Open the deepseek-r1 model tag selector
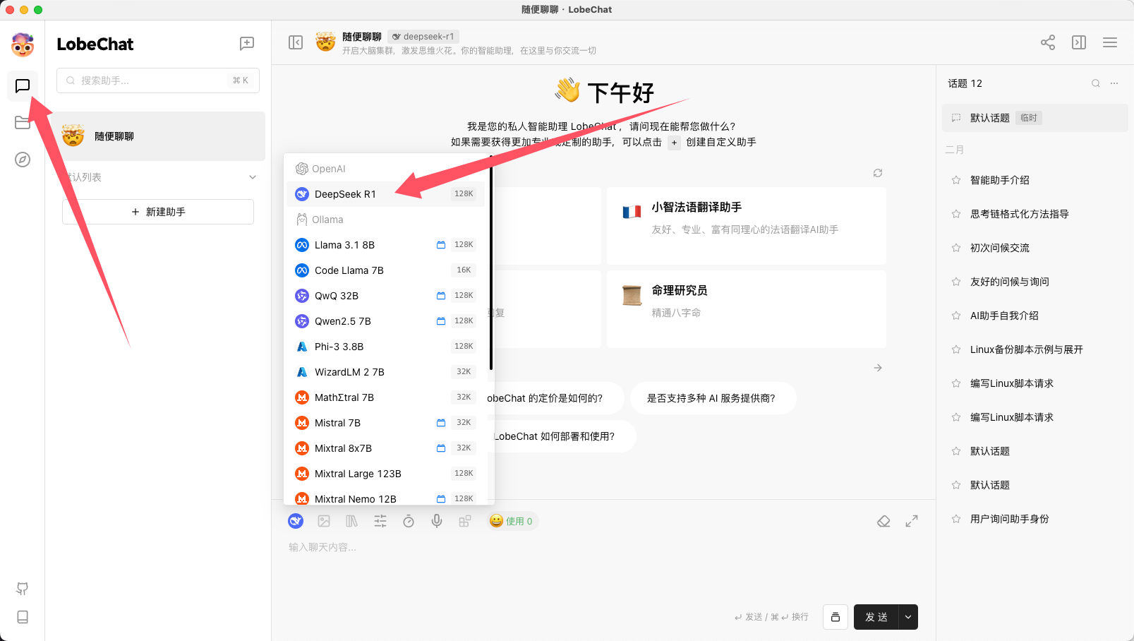The image size is (1134, 641). [x=423, y=37]
